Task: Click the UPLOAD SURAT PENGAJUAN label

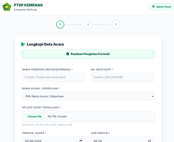Action: click(40, 108)
